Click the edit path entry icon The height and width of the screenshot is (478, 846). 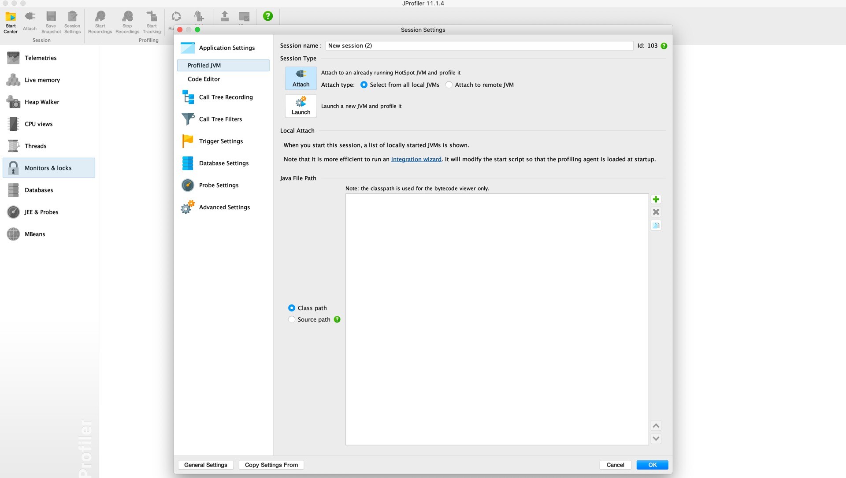coord(656,225)
